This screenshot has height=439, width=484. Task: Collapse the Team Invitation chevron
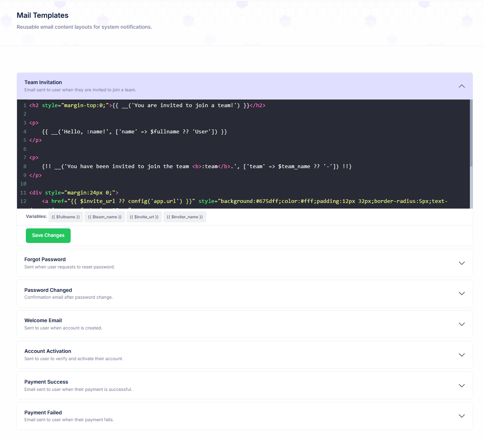[x=461, y=86]
